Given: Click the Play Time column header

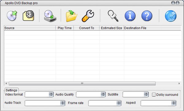Looking at the screenshot, I should [64, 28].
